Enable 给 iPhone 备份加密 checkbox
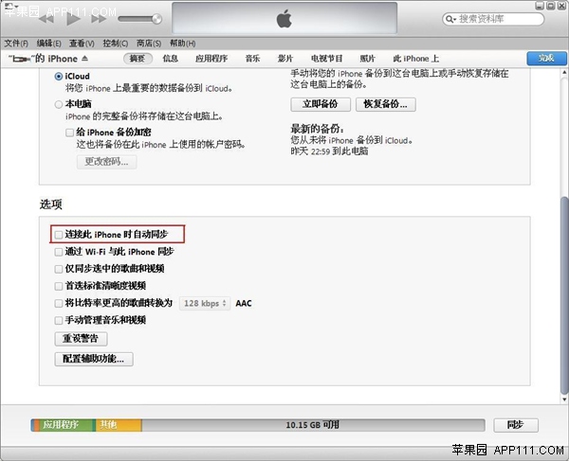569x461 pixels. [x=69, y=133]
